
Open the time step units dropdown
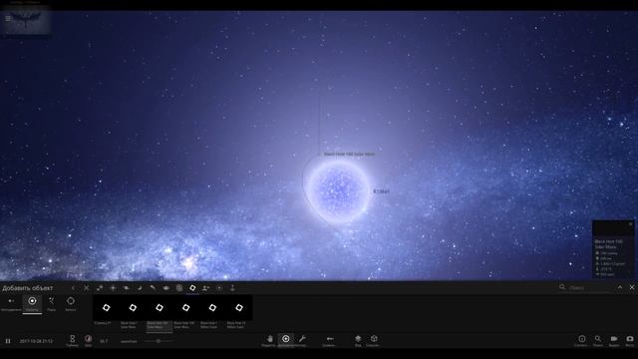(x=129, y=341)
